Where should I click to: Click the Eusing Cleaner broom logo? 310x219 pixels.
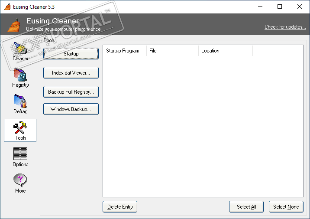click(14, 25)
